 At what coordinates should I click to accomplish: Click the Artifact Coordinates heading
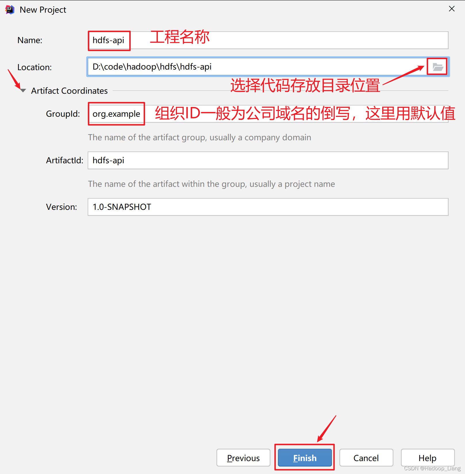pos(69,91)
